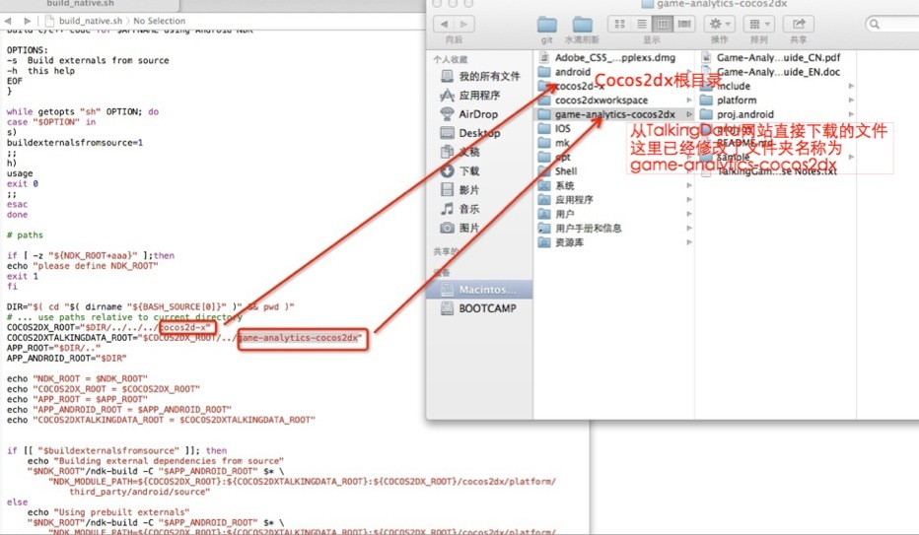Viewport: 919px width, 535px height.
Task: Open the Finder arrange-by dropdown
Action: [759, 24]
